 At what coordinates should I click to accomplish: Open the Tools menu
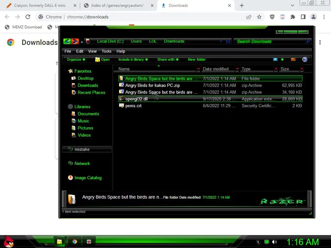point(106,51)
